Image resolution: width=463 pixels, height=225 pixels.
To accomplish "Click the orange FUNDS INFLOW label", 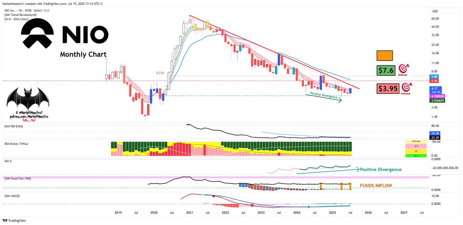I will pos(376,186).
